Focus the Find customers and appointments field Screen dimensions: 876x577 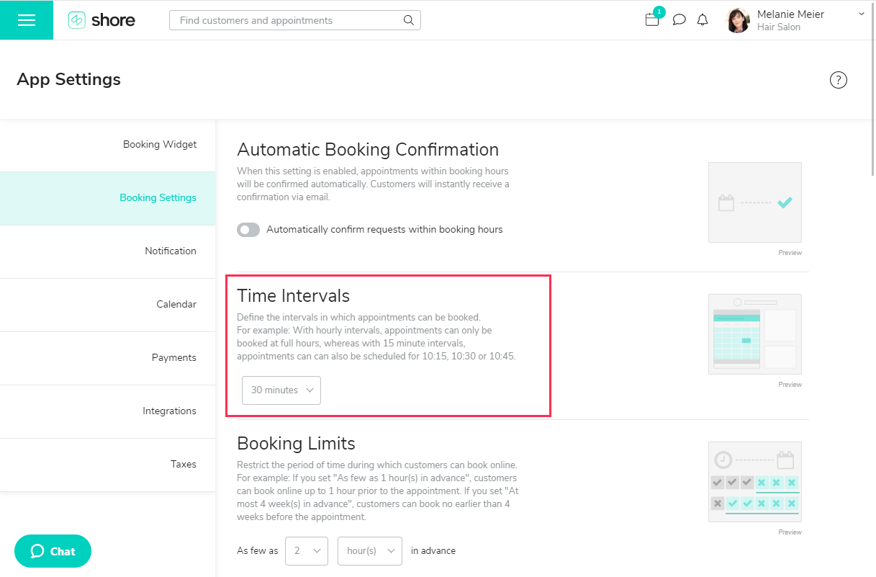click(295, 20)
